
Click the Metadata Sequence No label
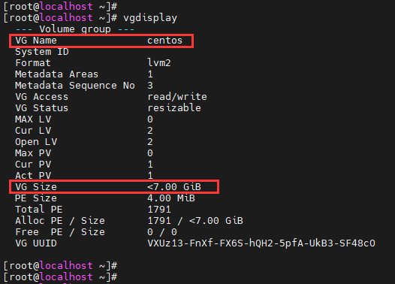75,86
